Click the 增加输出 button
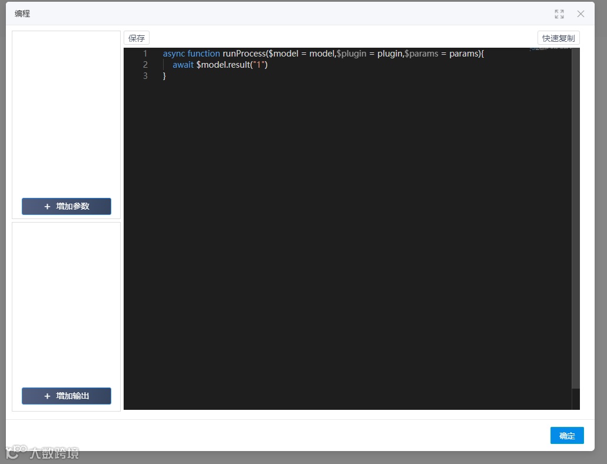The width and height of the screenshot is (607, 464). 66,396
